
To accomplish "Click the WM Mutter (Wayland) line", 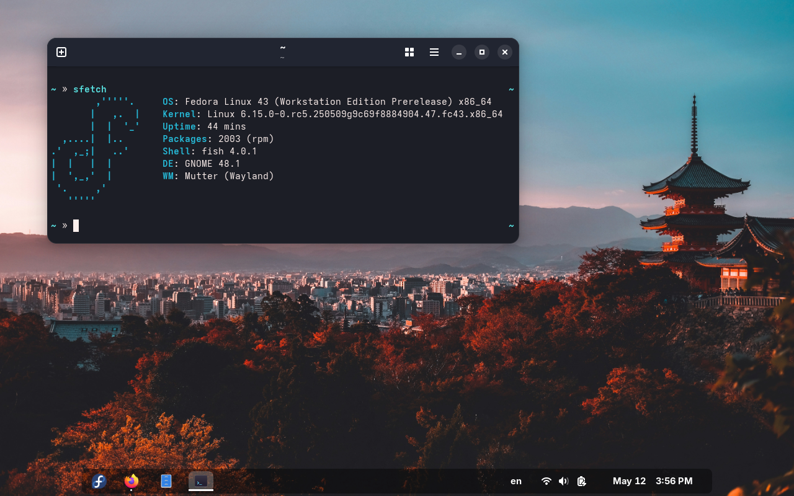I will (218, 176).
